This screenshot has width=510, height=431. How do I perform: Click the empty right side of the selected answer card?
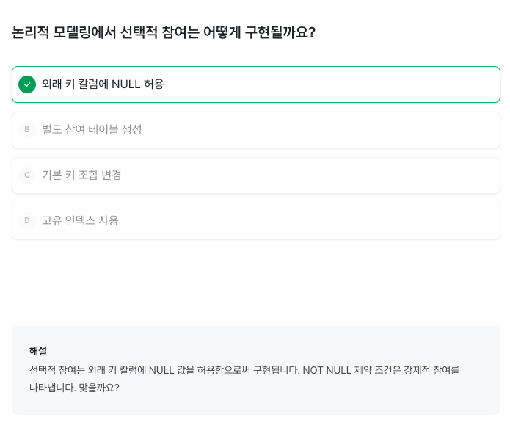tap(367, 84)
